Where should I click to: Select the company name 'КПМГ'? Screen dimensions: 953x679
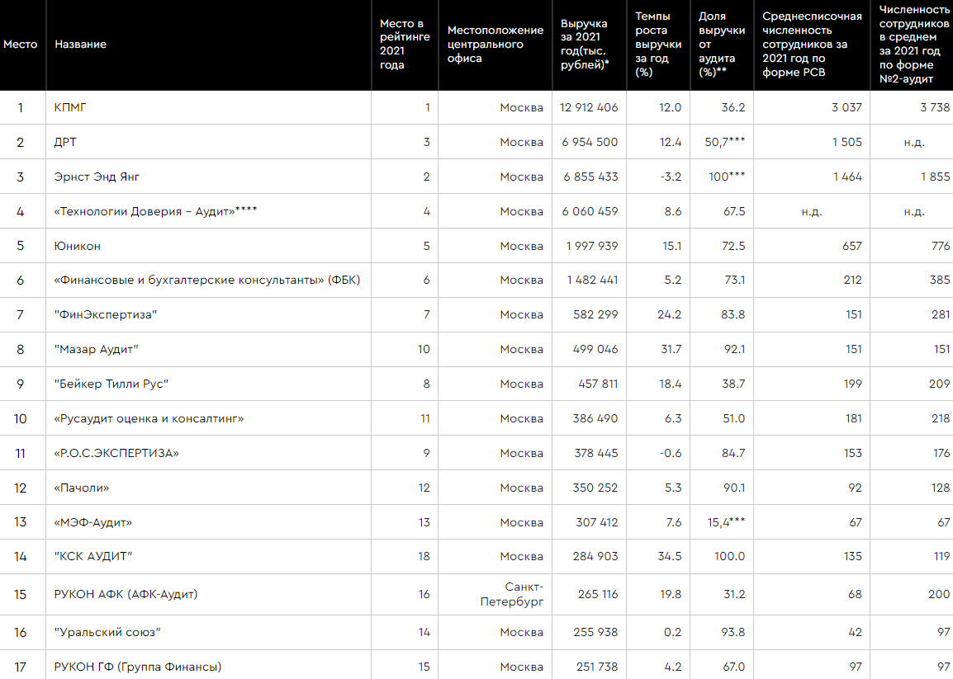70,107
